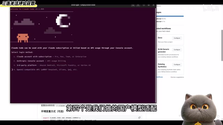Click the terminal window scrollbar
Image resolution: width=223 pixels, height=125 pixels.
[156, 55]
